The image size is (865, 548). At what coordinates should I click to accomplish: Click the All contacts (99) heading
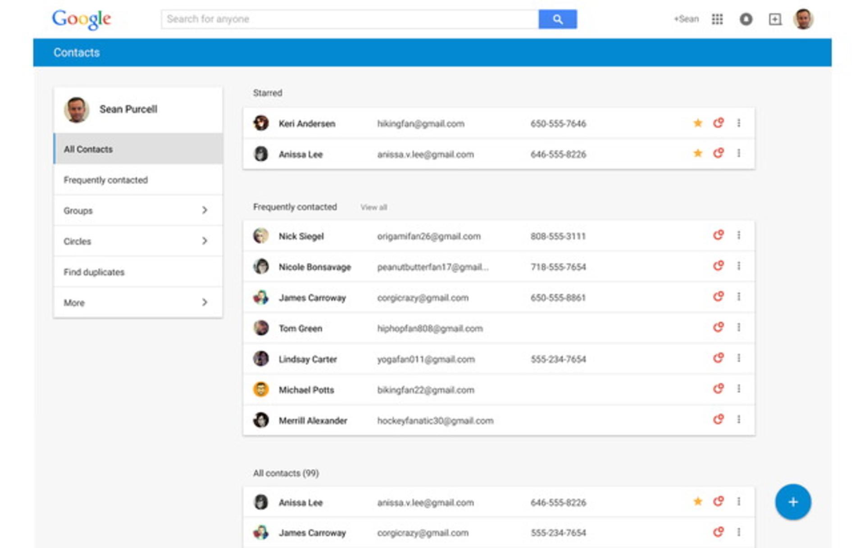[286, 473]
